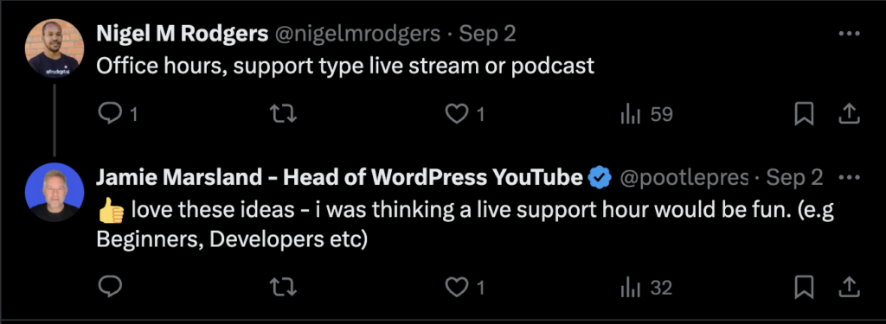Like Nigel M Rodgers' tweet
This screenshot has width=886, height=324.
[x=465, y=115]
